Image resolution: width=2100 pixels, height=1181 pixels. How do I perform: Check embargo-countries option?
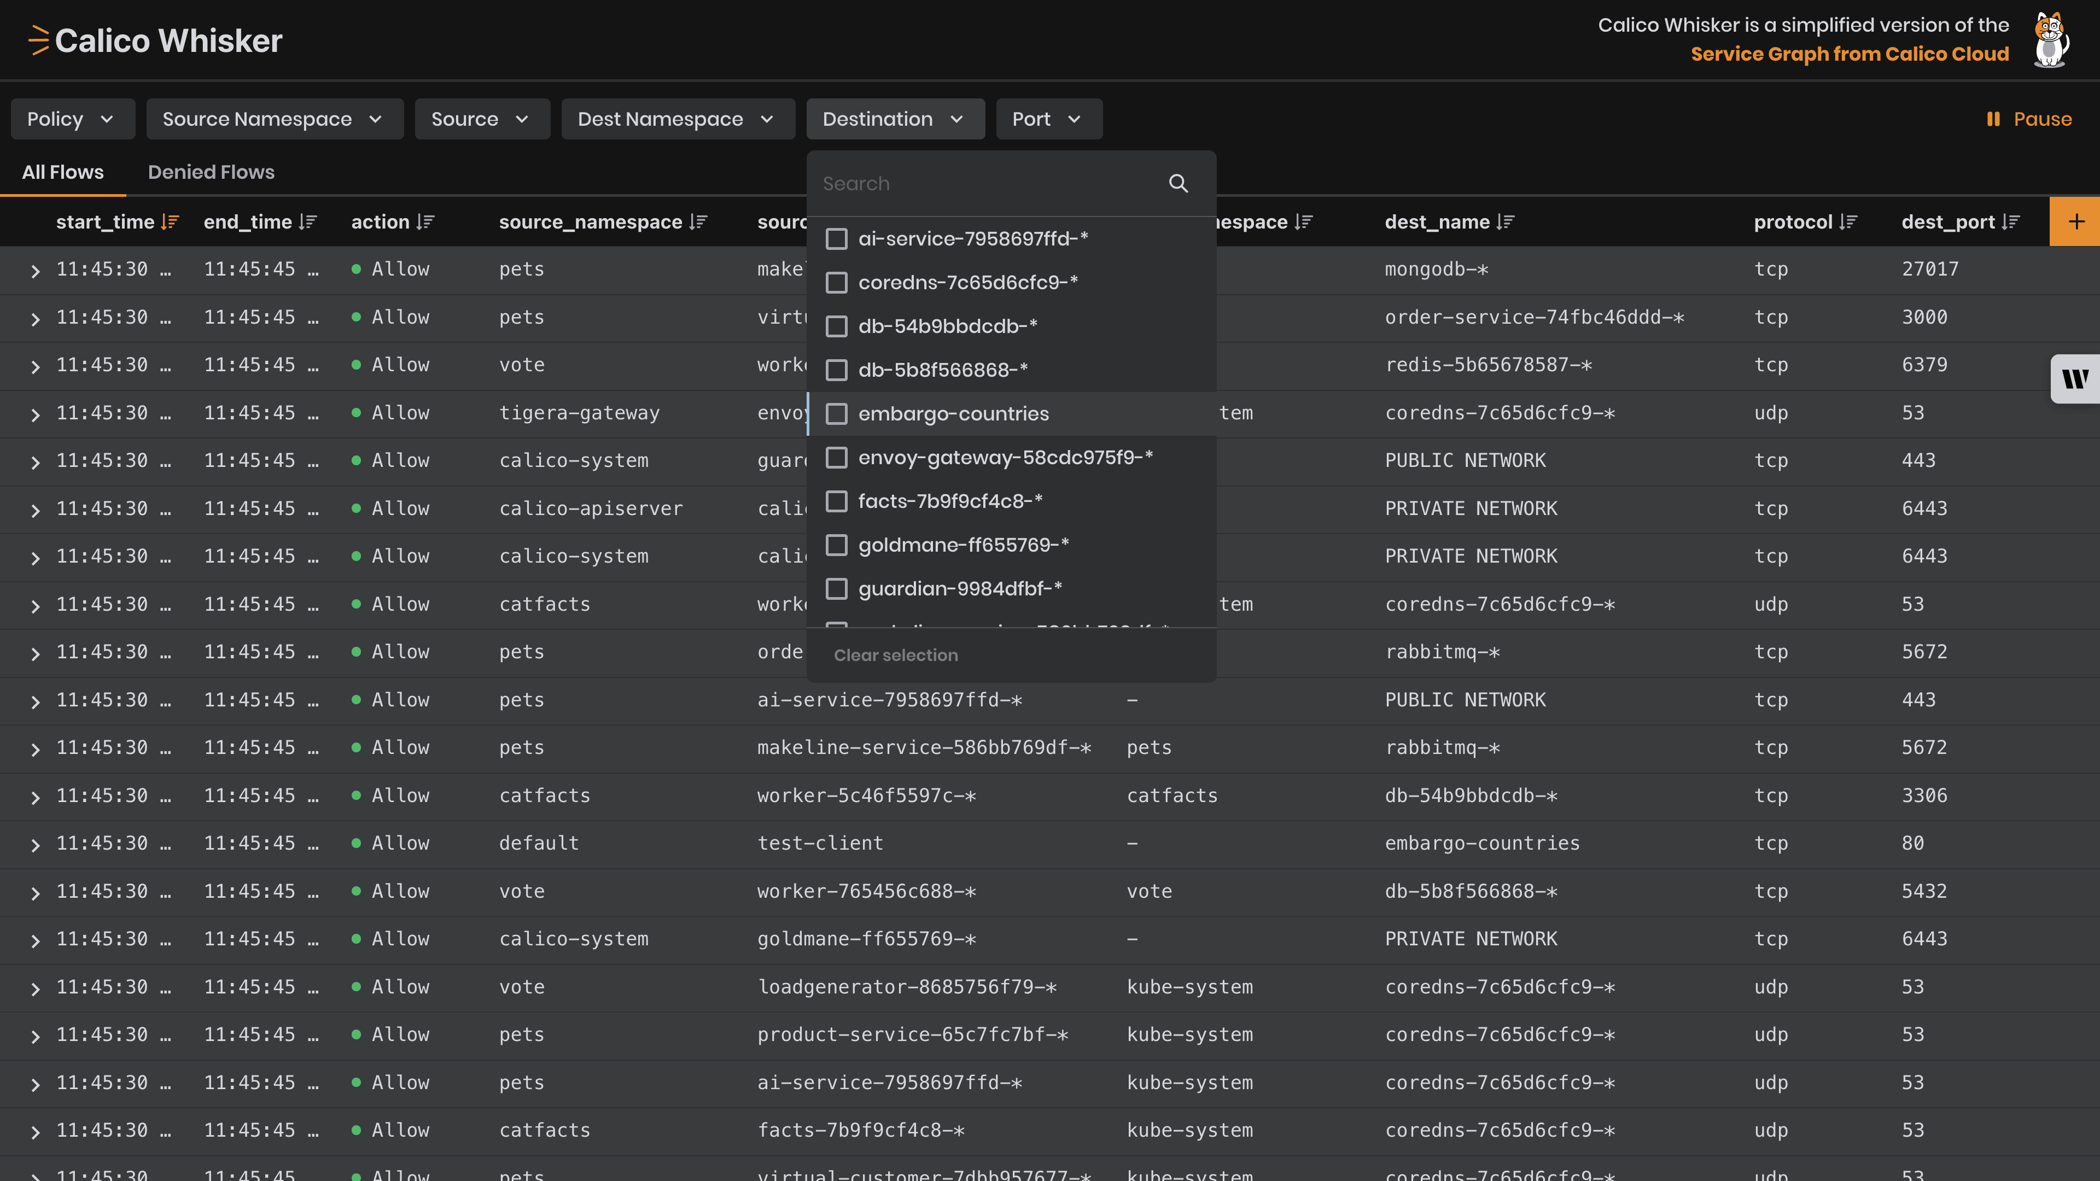836,414
